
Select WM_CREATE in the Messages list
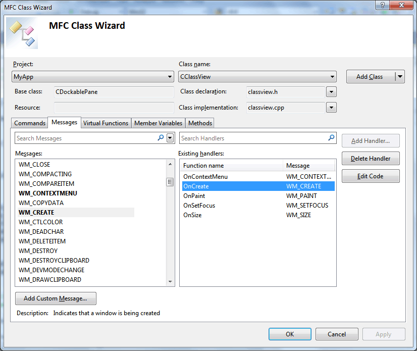point(76,212)
